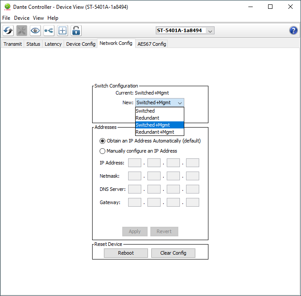The width and height of the screenshot is (301, 296).
Task: Click the routing arrows toolbar icon
Action: point(49,30)
